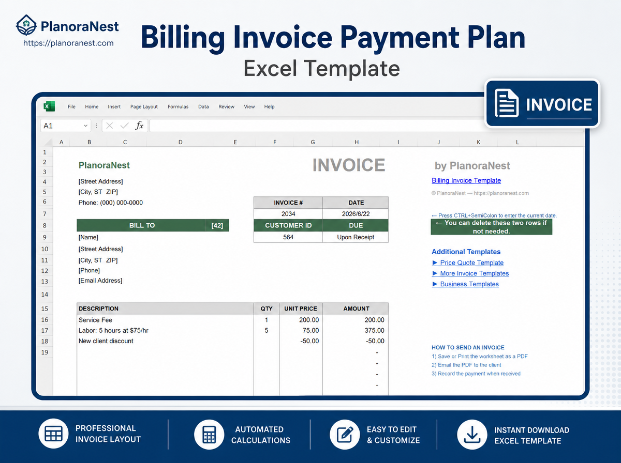Click the invoice number cell 2034
Viewport: 621px width, 463px height.
tap(288, 214)
